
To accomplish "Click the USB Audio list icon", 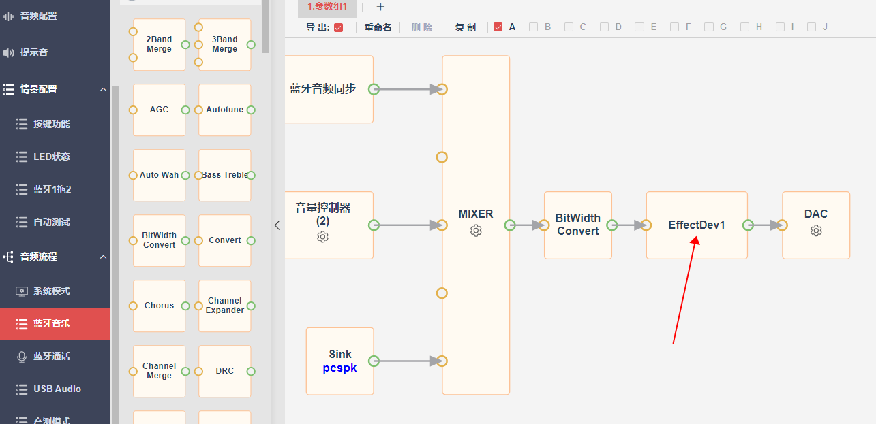I will point(22,389).
